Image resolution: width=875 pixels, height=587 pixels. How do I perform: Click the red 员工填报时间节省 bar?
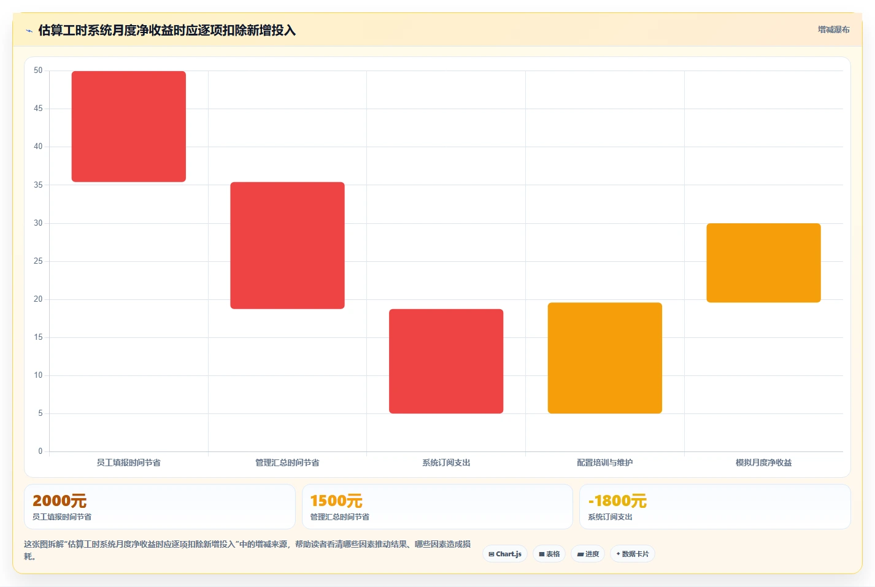[x=129, y=126]
